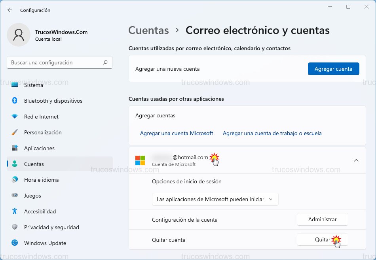Select the Cuentas sidebar entry

coord(34,164)
